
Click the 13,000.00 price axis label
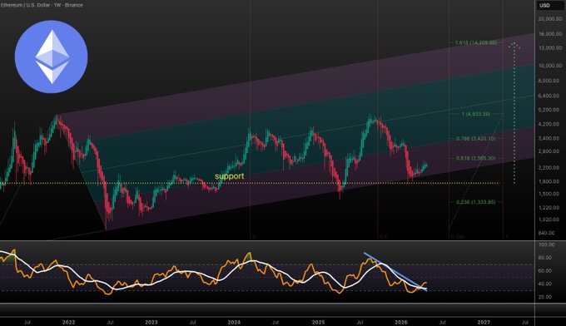(x=549, y=48)
